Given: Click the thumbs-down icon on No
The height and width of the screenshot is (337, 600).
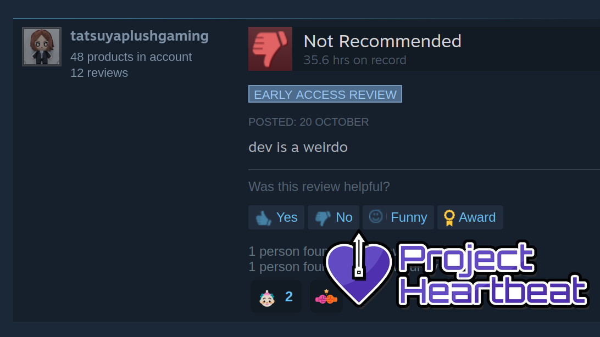Looking at the screenshot, I should click(323, 218).
